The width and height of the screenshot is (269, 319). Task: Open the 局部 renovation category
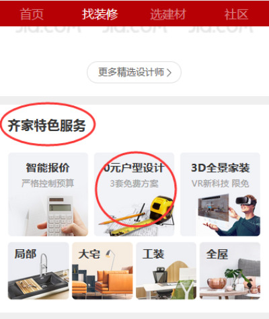point(38,271)
